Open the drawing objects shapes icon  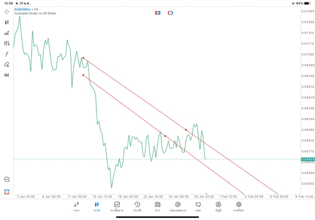pyautogui.click(x=7, y=64)
